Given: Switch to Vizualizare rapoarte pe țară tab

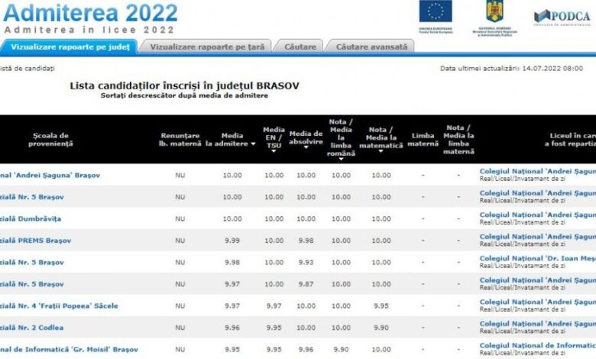Looking at the screenshot, I should 207,47.
